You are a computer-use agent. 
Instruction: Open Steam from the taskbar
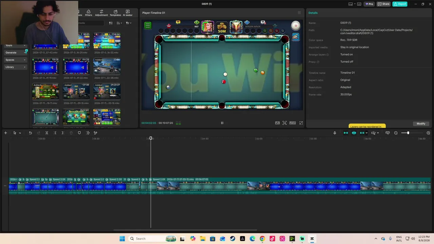(x=233, y=239)
